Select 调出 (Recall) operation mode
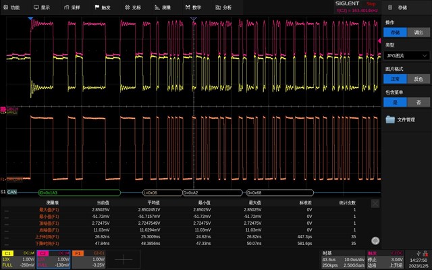This screenshot has width=432, height=270. pos(418,32)
